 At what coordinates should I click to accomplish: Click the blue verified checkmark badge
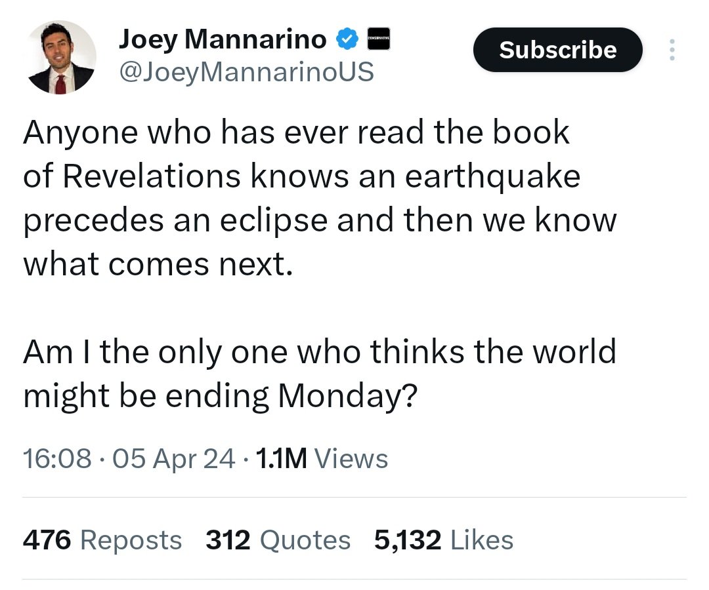tap(347, 39)
